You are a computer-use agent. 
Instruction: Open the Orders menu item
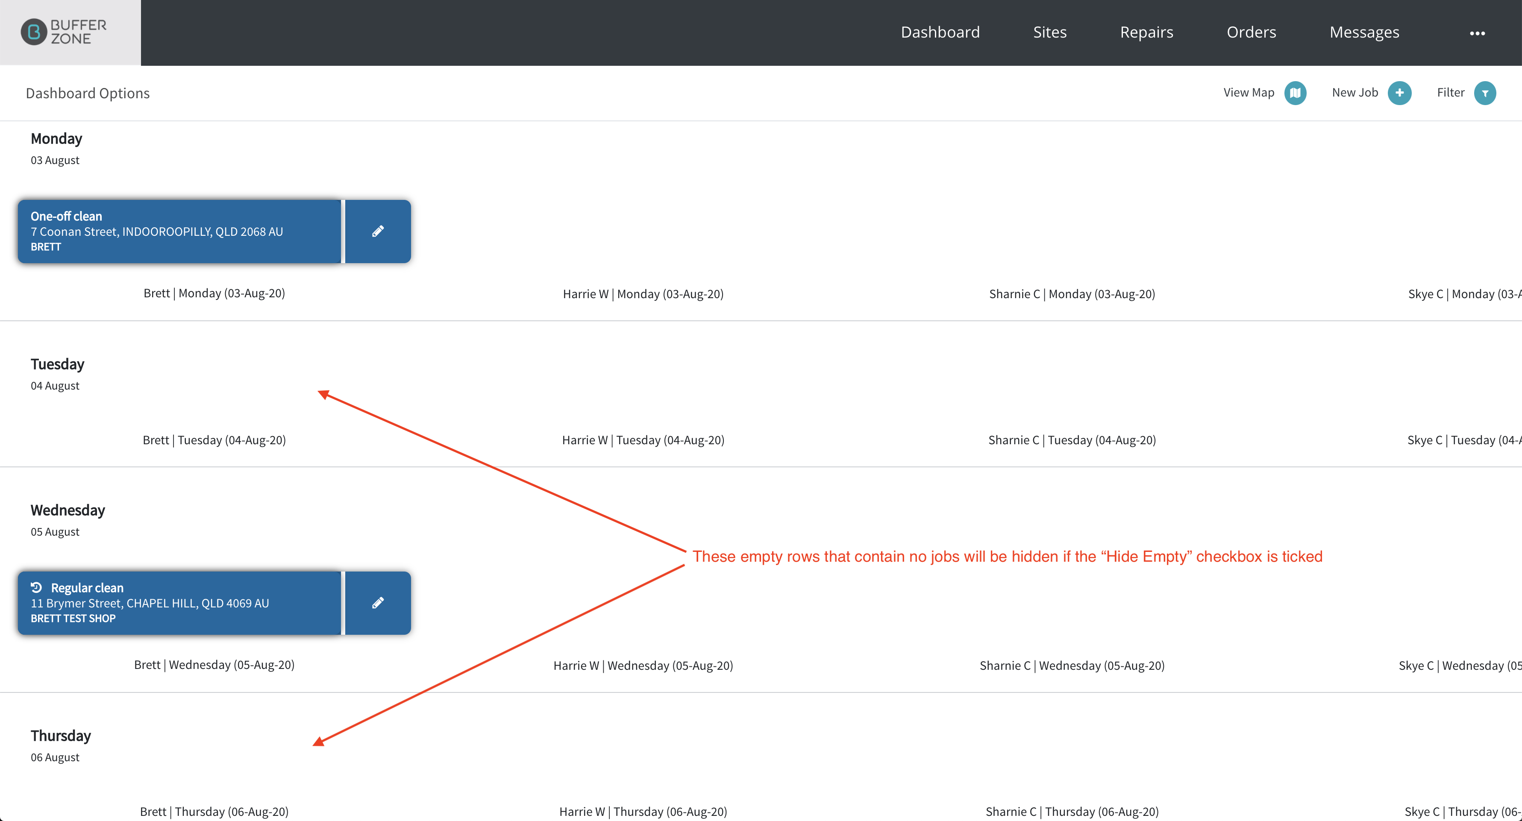click(1252, 32)
